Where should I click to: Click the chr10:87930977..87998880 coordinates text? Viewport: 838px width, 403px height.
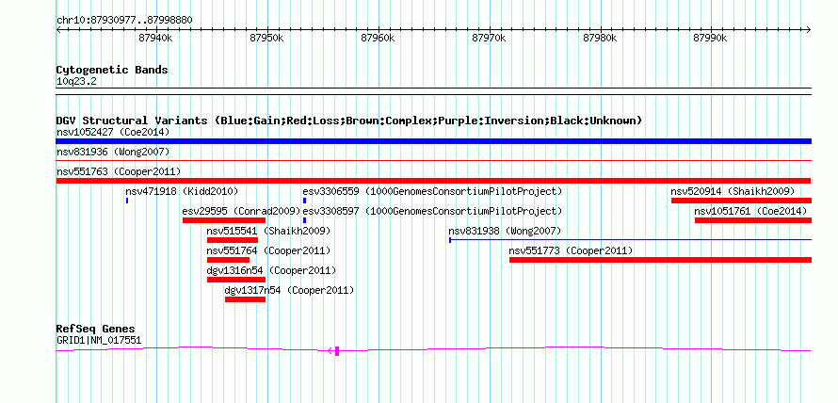coord(124,21)
